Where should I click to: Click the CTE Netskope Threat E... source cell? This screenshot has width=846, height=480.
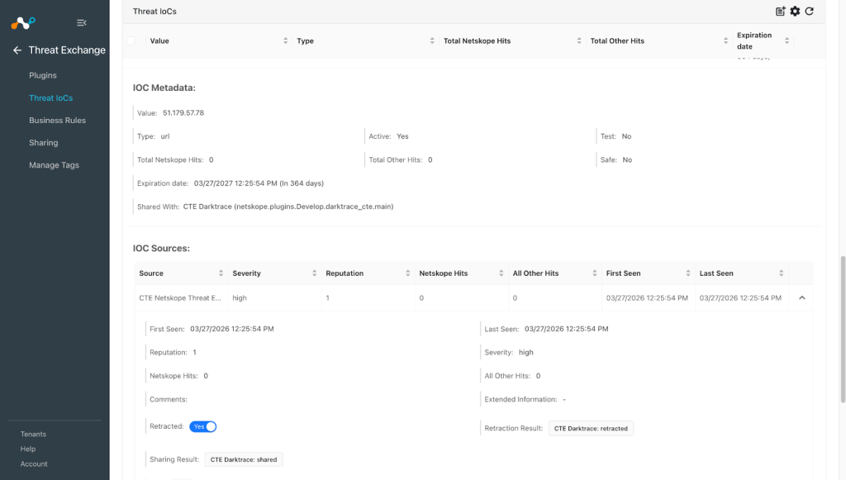(x=180, y=298)
